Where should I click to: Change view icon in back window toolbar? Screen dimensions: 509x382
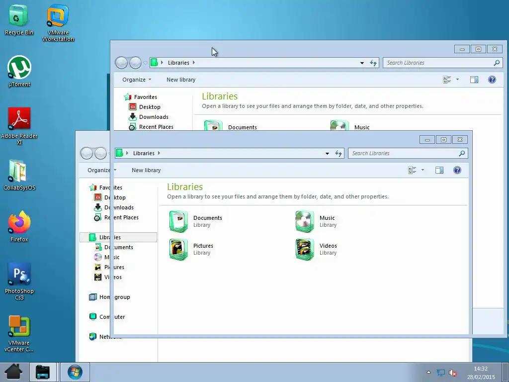(447, 80)
